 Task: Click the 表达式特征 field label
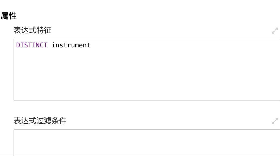click(x=32, y=30)
